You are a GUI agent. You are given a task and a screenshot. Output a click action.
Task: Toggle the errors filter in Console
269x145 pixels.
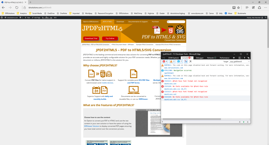coord(165,61)
